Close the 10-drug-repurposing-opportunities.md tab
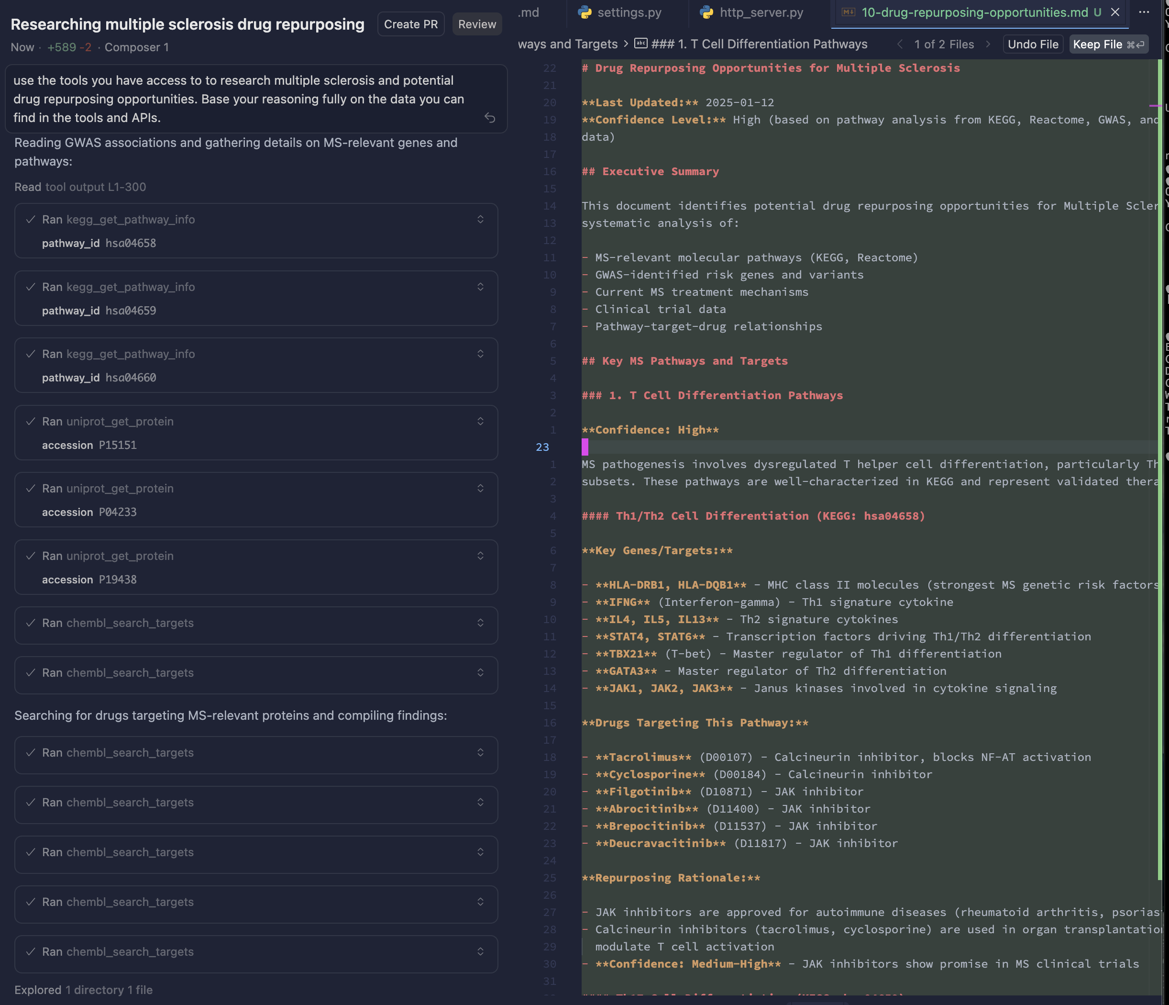The height and width of the screenshot is (1005, 1169). tap(1115, 12)
